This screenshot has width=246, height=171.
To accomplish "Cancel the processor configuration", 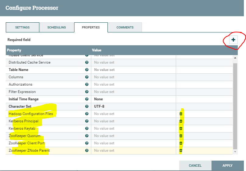I will [195, 165].
